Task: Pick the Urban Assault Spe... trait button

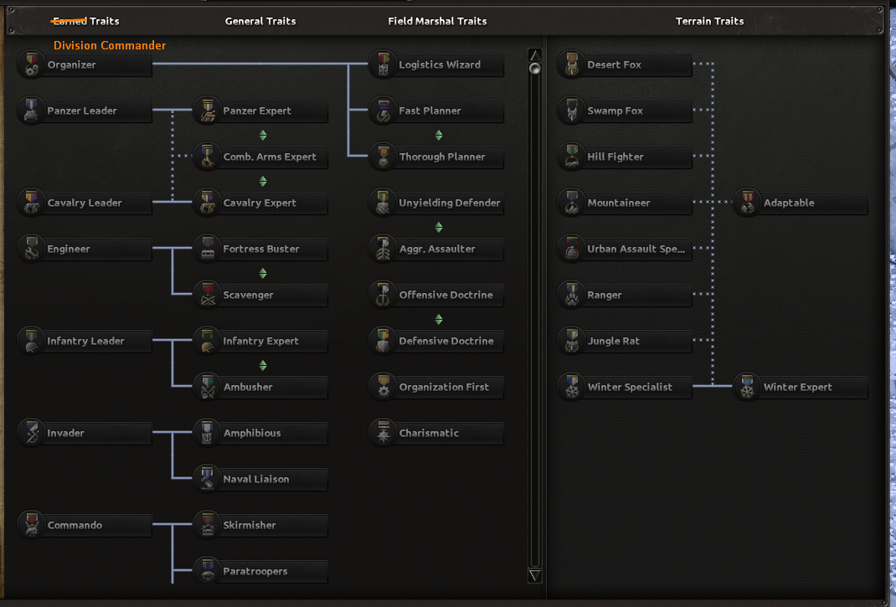Action: [x=625, y=249]
